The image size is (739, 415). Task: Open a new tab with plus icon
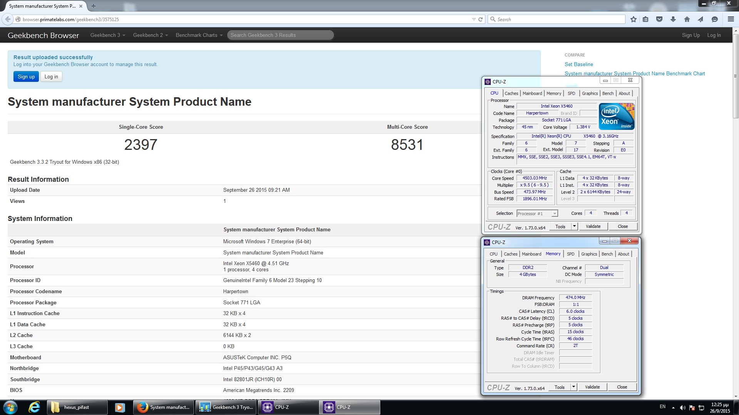[x=93, y=6]
